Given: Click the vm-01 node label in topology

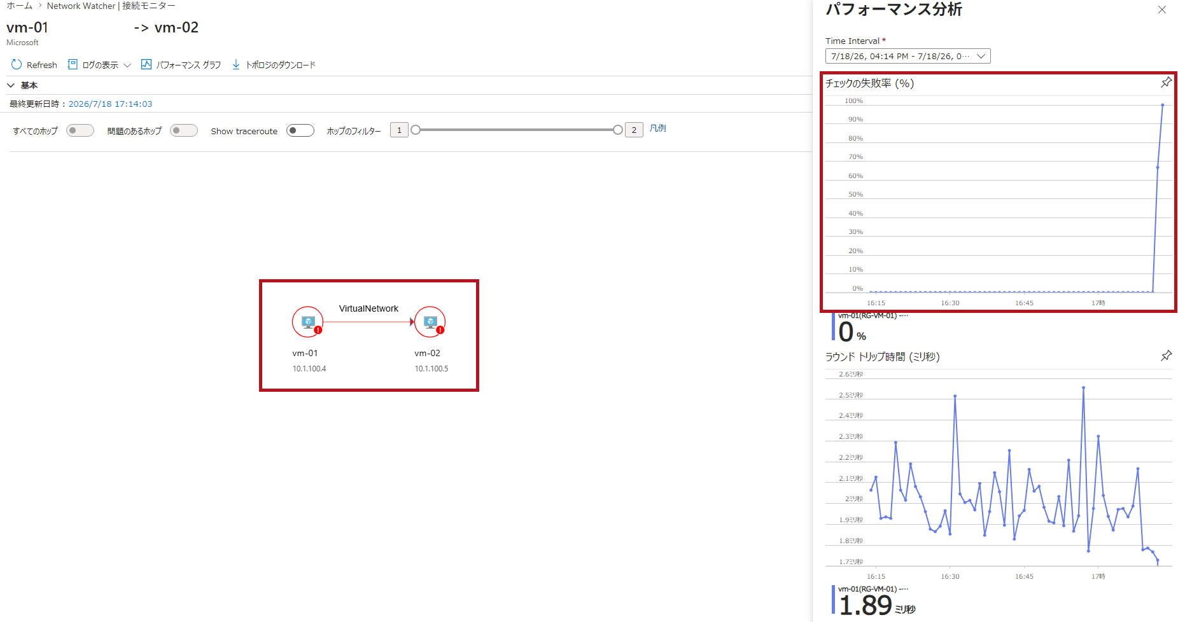Looking at the screenshot, I should coord(305,353).
